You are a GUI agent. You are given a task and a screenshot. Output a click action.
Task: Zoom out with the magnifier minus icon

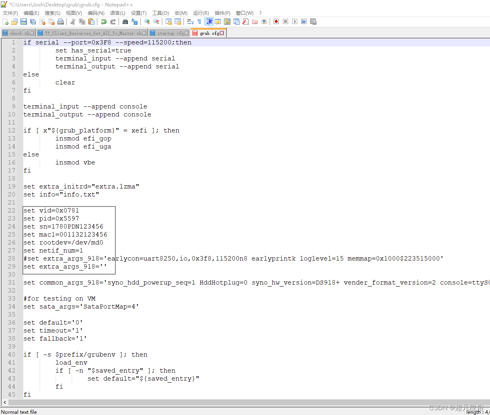156,22
